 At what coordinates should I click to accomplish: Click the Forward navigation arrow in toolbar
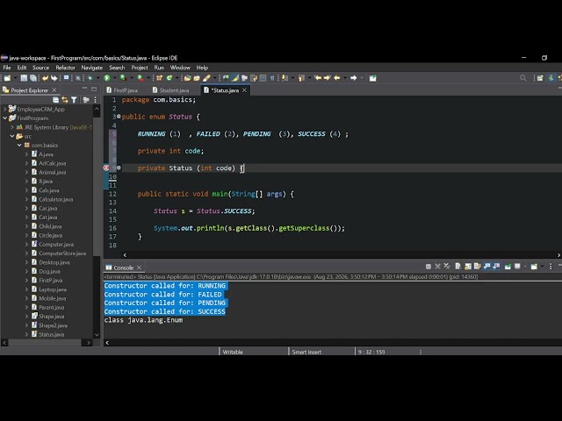point(353,78)
